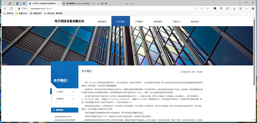Screen dimensions: 257x123
Task: Click the browser back arrow
Action: click(x=5, y=9)
